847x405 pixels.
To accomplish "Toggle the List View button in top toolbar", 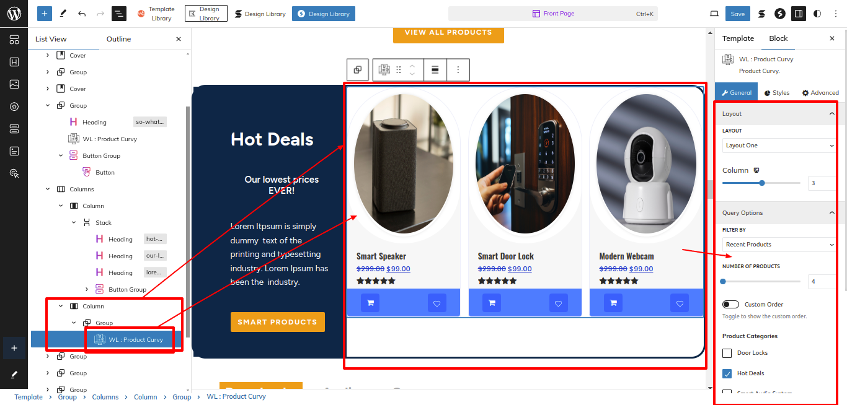I will click(x=119, y=14).
